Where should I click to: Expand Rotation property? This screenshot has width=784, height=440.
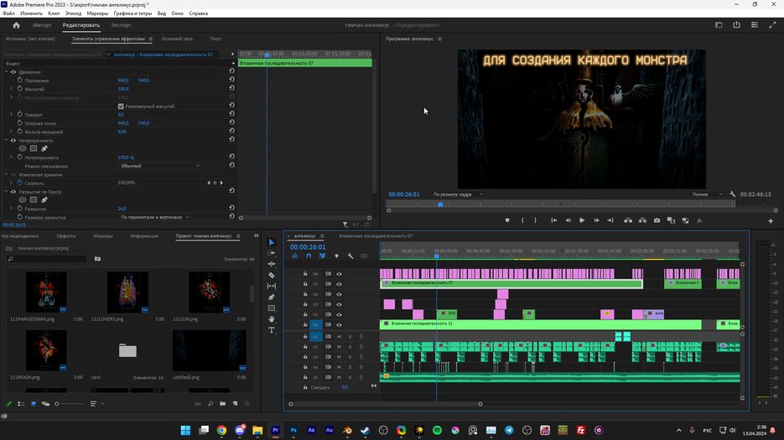pyautogui.click(x=12, y=115)
